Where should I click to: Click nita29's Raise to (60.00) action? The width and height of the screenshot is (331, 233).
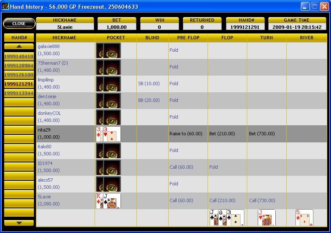(186, 134)
